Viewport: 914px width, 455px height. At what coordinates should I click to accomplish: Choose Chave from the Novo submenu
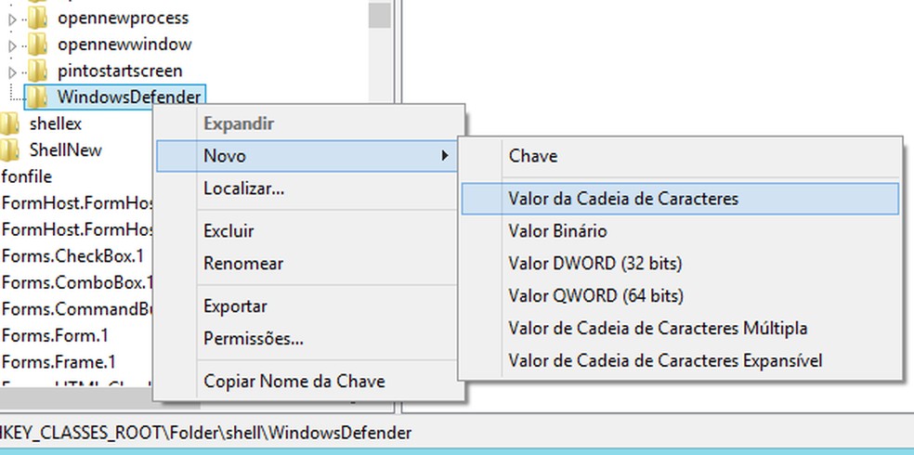pyautogui.click(x=533, y=156)
